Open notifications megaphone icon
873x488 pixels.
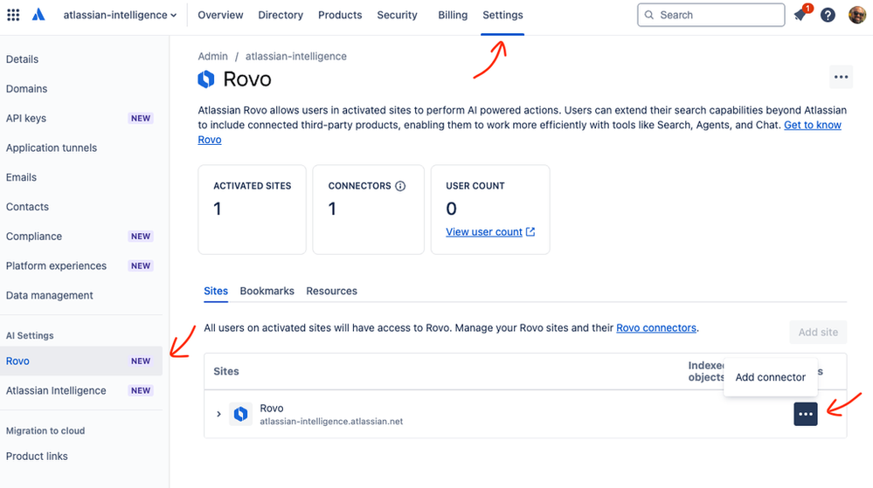pos(801,14)
